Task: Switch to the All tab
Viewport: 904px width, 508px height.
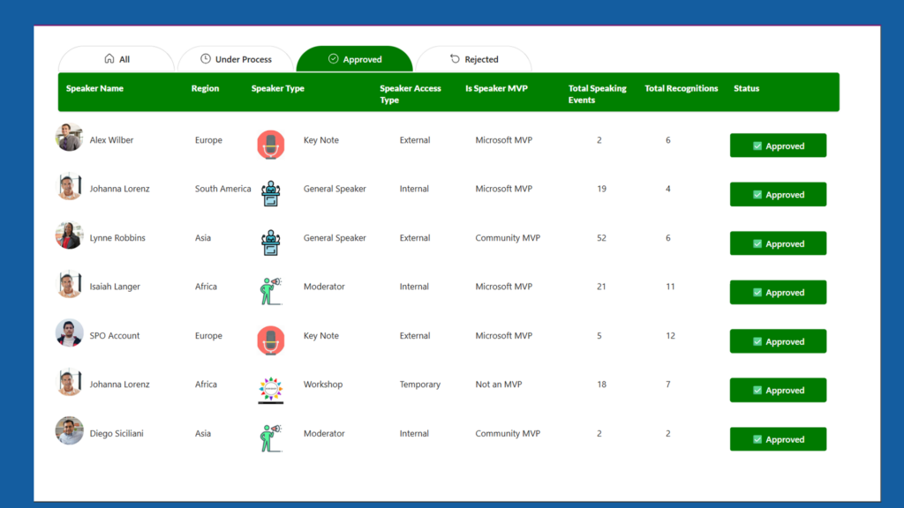Action: pyautogui.click(x=117, y=59)
